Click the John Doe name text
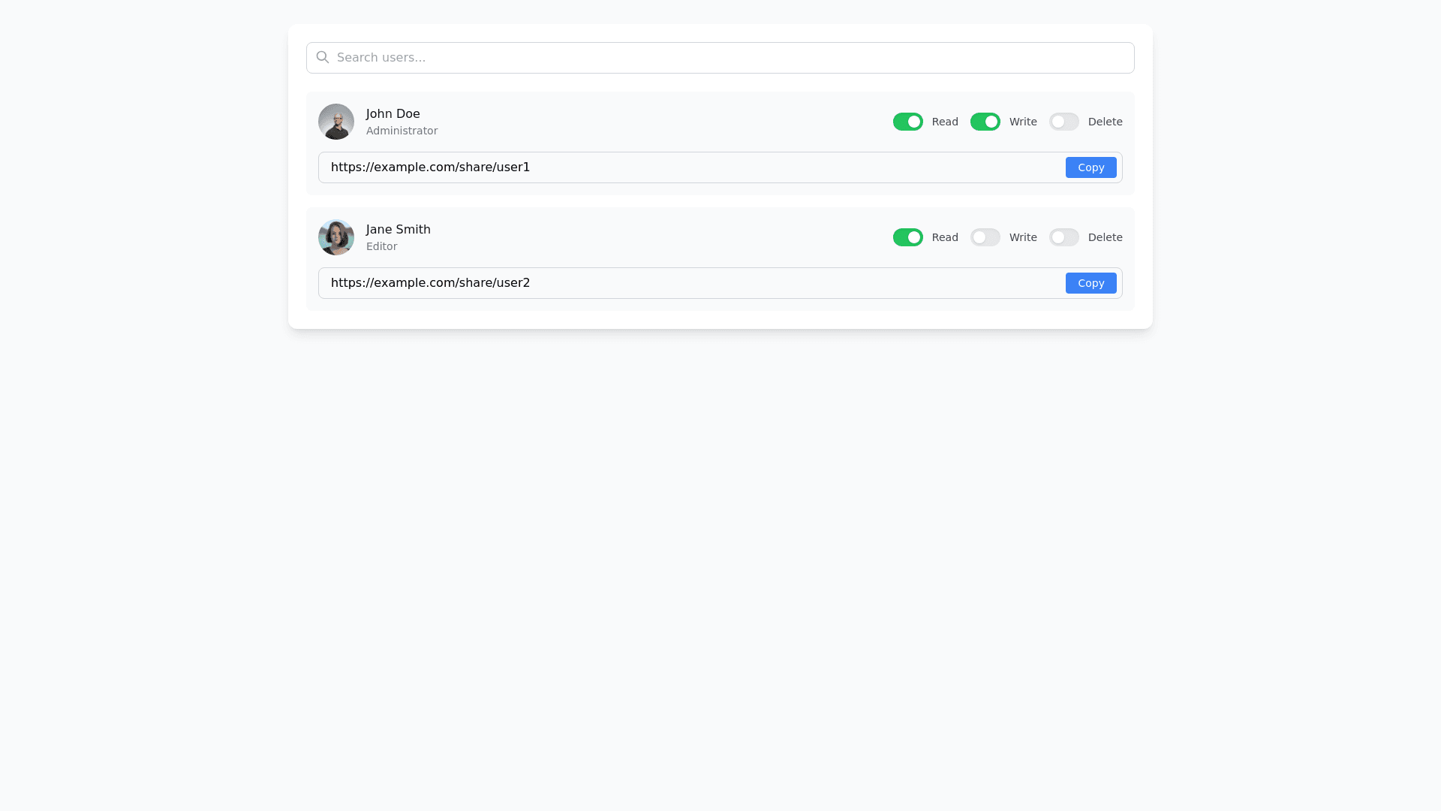Screen dimensions: 1441x811 click(393, 113)
